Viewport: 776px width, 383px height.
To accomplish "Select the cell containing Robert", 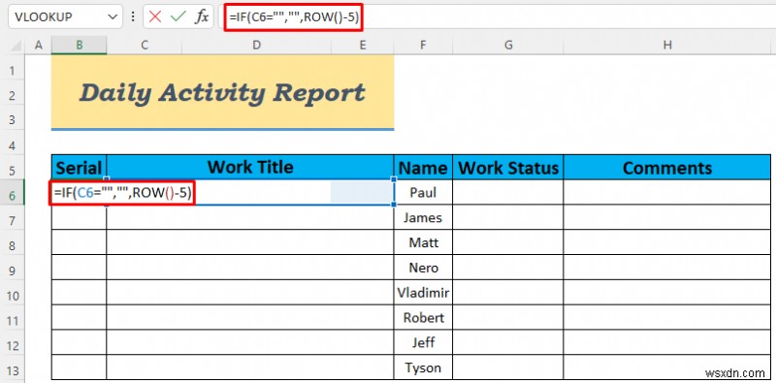I will tap(423, 317).
